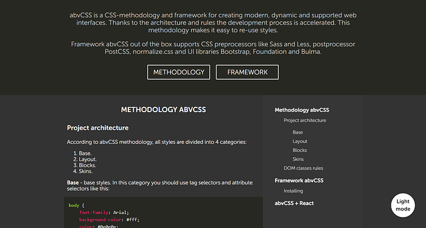The image size is (426, 228).
Task: Click the METHODOLOGY ABVCSS main content heading
Action: pos(163,110)
